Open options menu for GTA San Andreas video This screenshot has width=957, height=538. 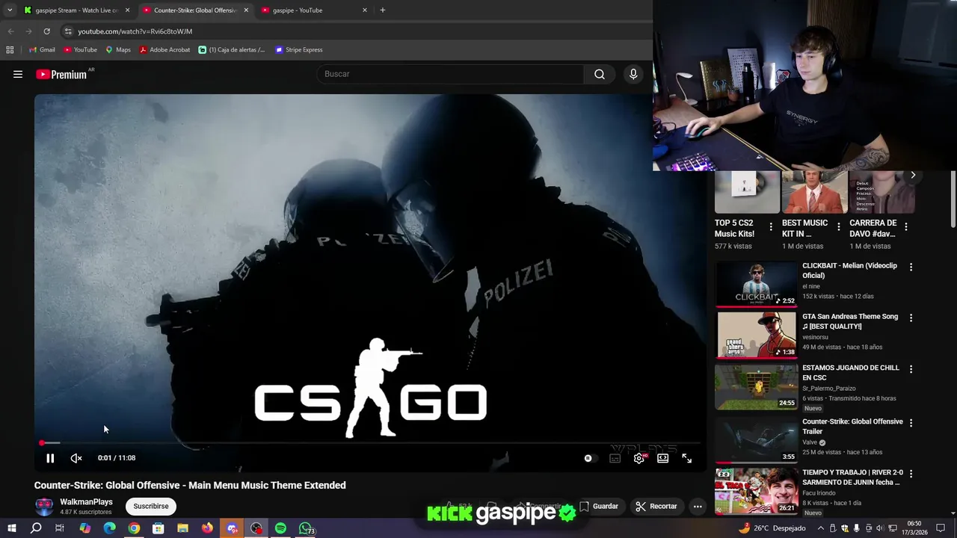pos(911,318)
